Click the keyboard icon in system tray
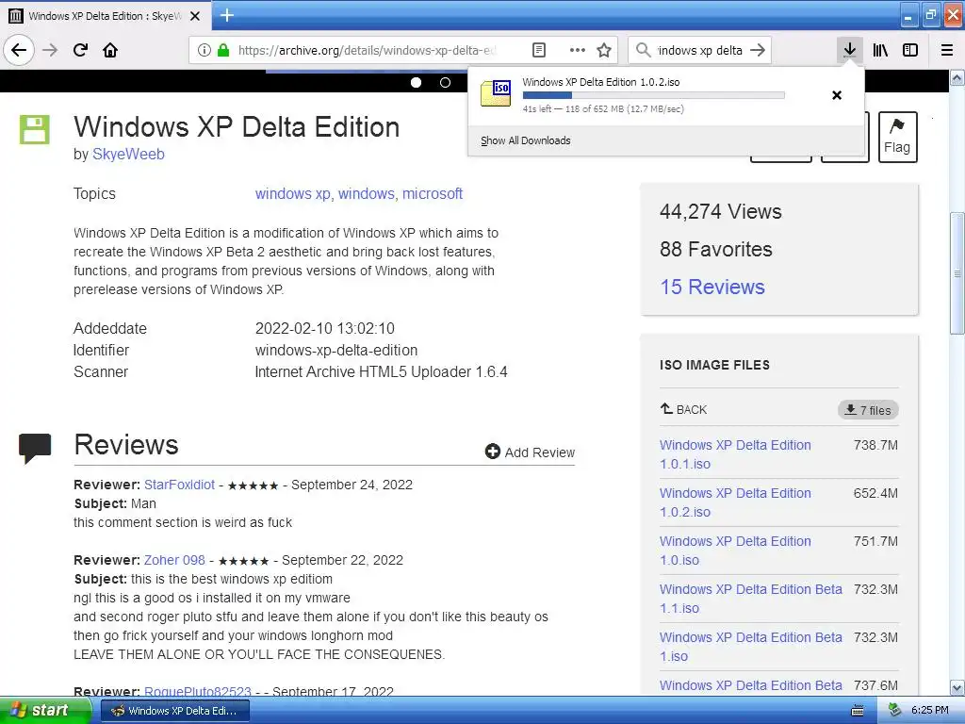 (x=857, y=711)
